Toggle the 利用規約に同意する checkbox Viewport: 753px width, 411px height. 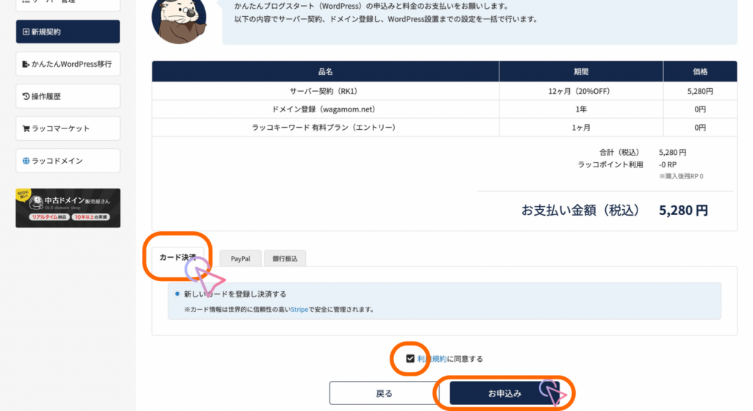tap(410, 359)
